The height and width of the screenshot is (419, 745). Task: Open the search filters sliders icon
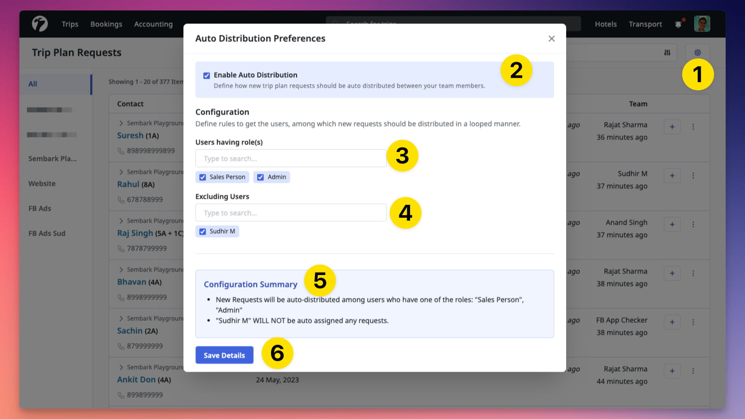pos(667,52)
